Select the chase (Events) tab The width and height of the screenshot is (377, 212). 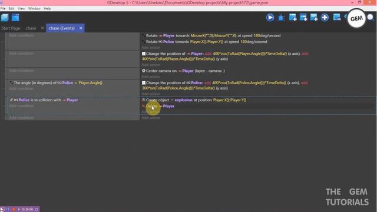61,28
